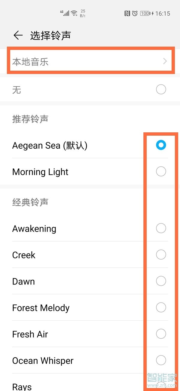This screenshot has height=391, width=180.
Task: Click the 16:15 clock display
Action: click(x=163, y=13)
